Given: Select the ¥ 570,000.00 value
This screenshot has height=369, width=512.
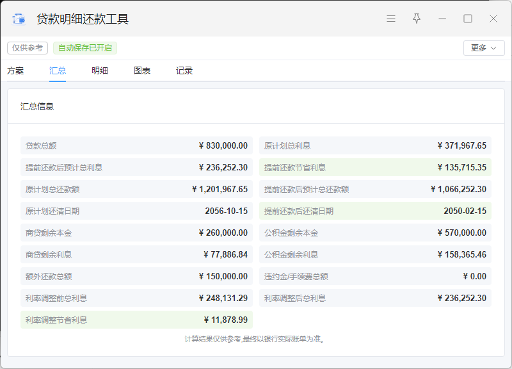Looking at the screenshot, I should 461,233.
